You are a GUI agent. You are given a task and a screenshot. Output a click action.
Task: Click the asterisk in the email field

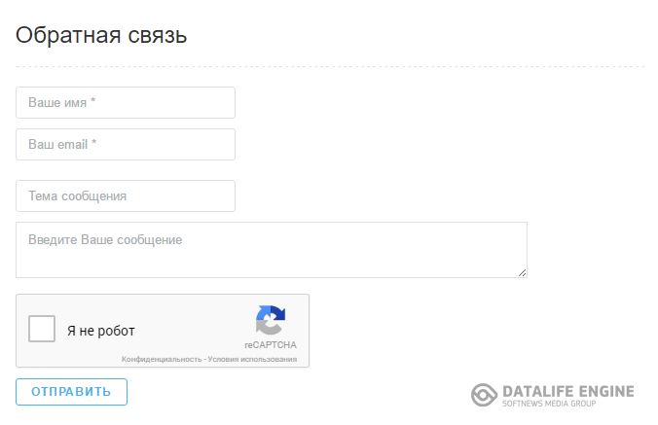[x=94, y=143]
